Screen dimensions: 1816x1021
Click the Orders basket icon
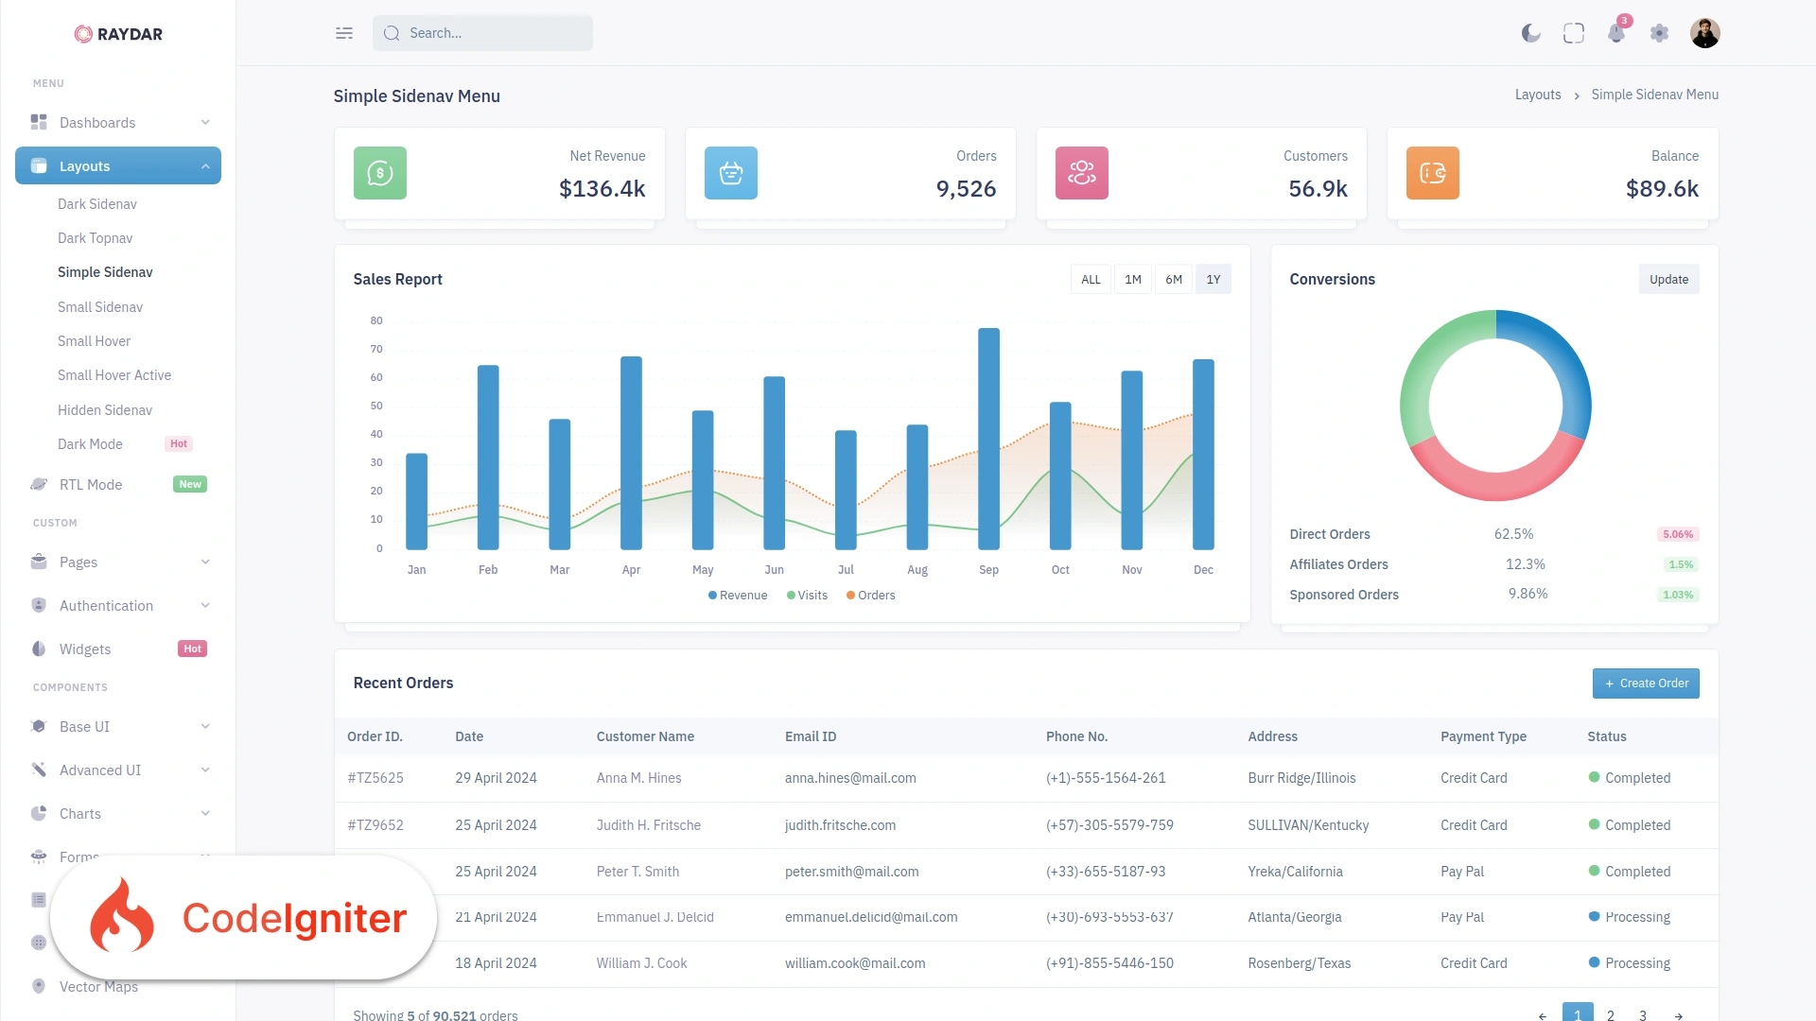pos(731,173)
